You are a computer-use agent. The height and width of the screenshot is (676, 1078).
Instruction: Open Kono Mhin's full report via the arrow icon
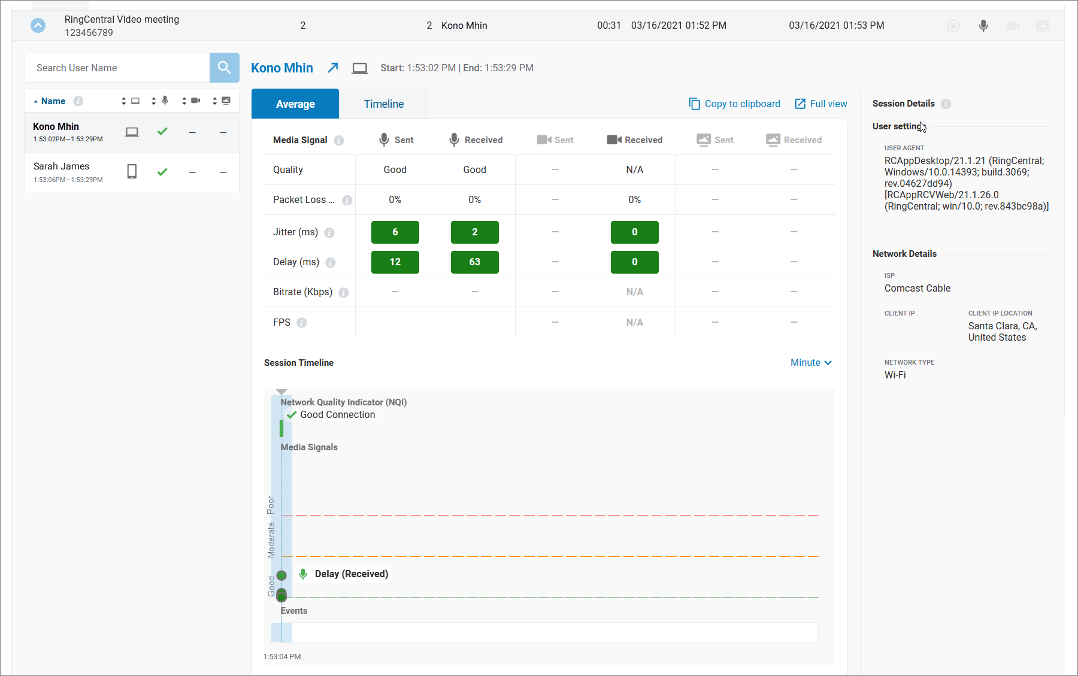[x=333, y=68]
